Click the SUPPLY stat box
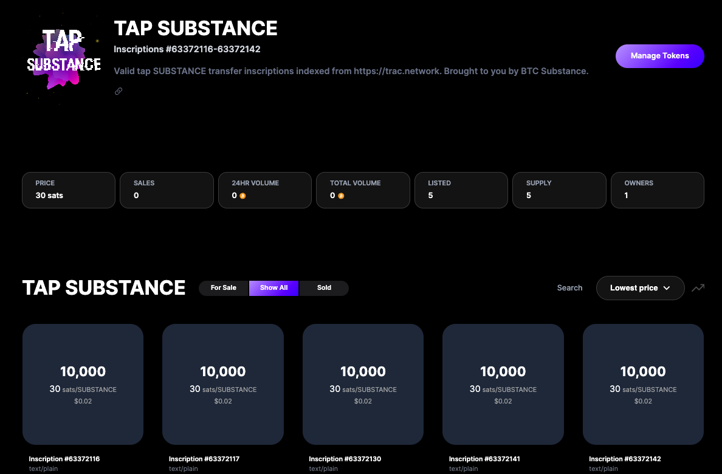 tap(559, 190)
